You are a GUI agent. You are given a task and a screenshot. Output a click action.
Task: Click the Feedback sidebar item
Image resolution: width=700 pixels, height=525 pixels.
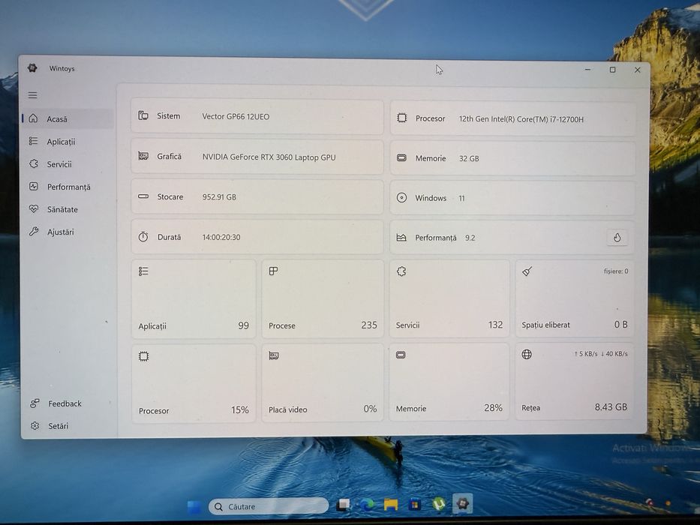(x=68, y=403)
